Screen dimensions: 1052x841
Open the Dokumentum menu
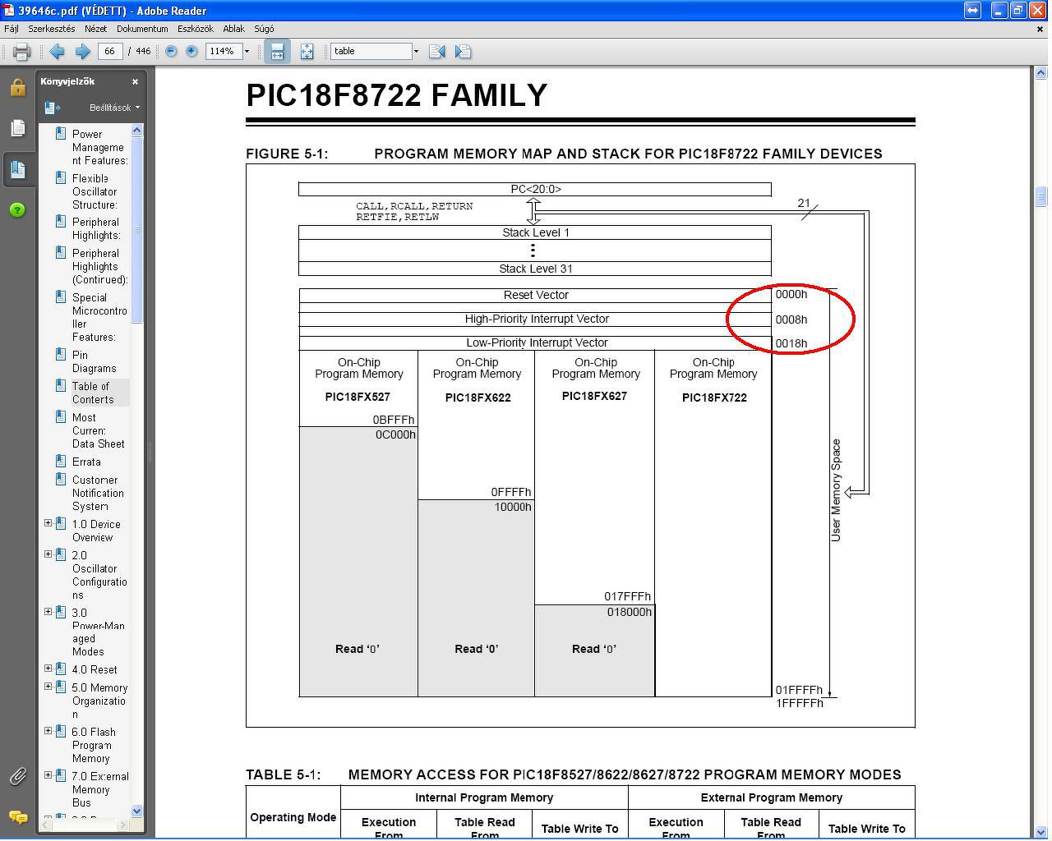[x=142, y=29]
